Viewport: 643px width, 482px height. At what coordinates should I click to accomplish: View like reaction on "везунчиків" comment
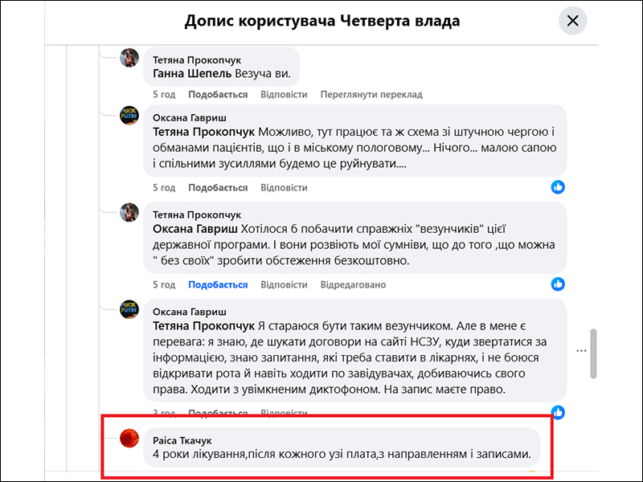(558, 284)
